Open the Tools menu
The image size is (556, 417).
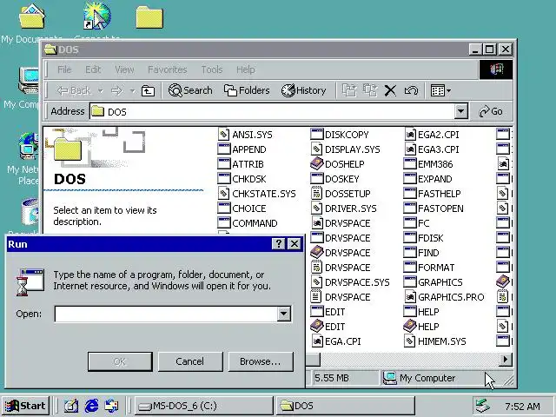212,69
